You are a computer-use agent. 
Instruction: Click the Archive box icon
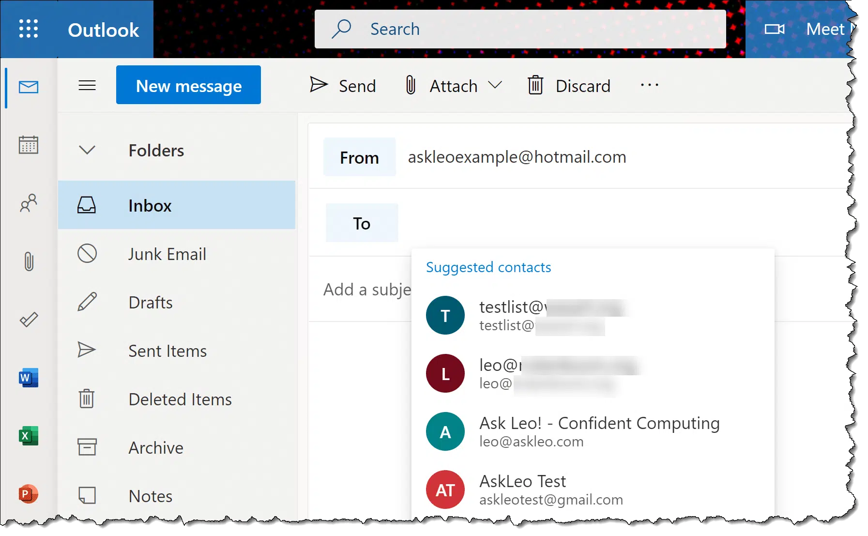(x=87, y=447)
